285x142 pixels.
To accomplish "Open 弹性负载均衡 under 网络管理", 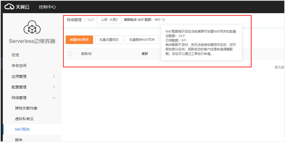I will click(26, 108).
